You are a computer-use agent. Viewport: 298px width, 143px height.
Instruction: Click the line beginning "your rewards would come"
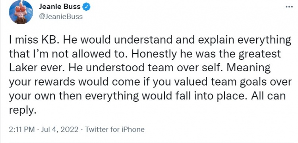150,82
